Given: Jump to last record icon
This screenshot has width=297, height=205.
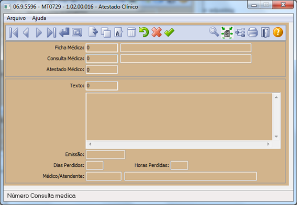Looking at the screenshot, I should click(51, 32).
